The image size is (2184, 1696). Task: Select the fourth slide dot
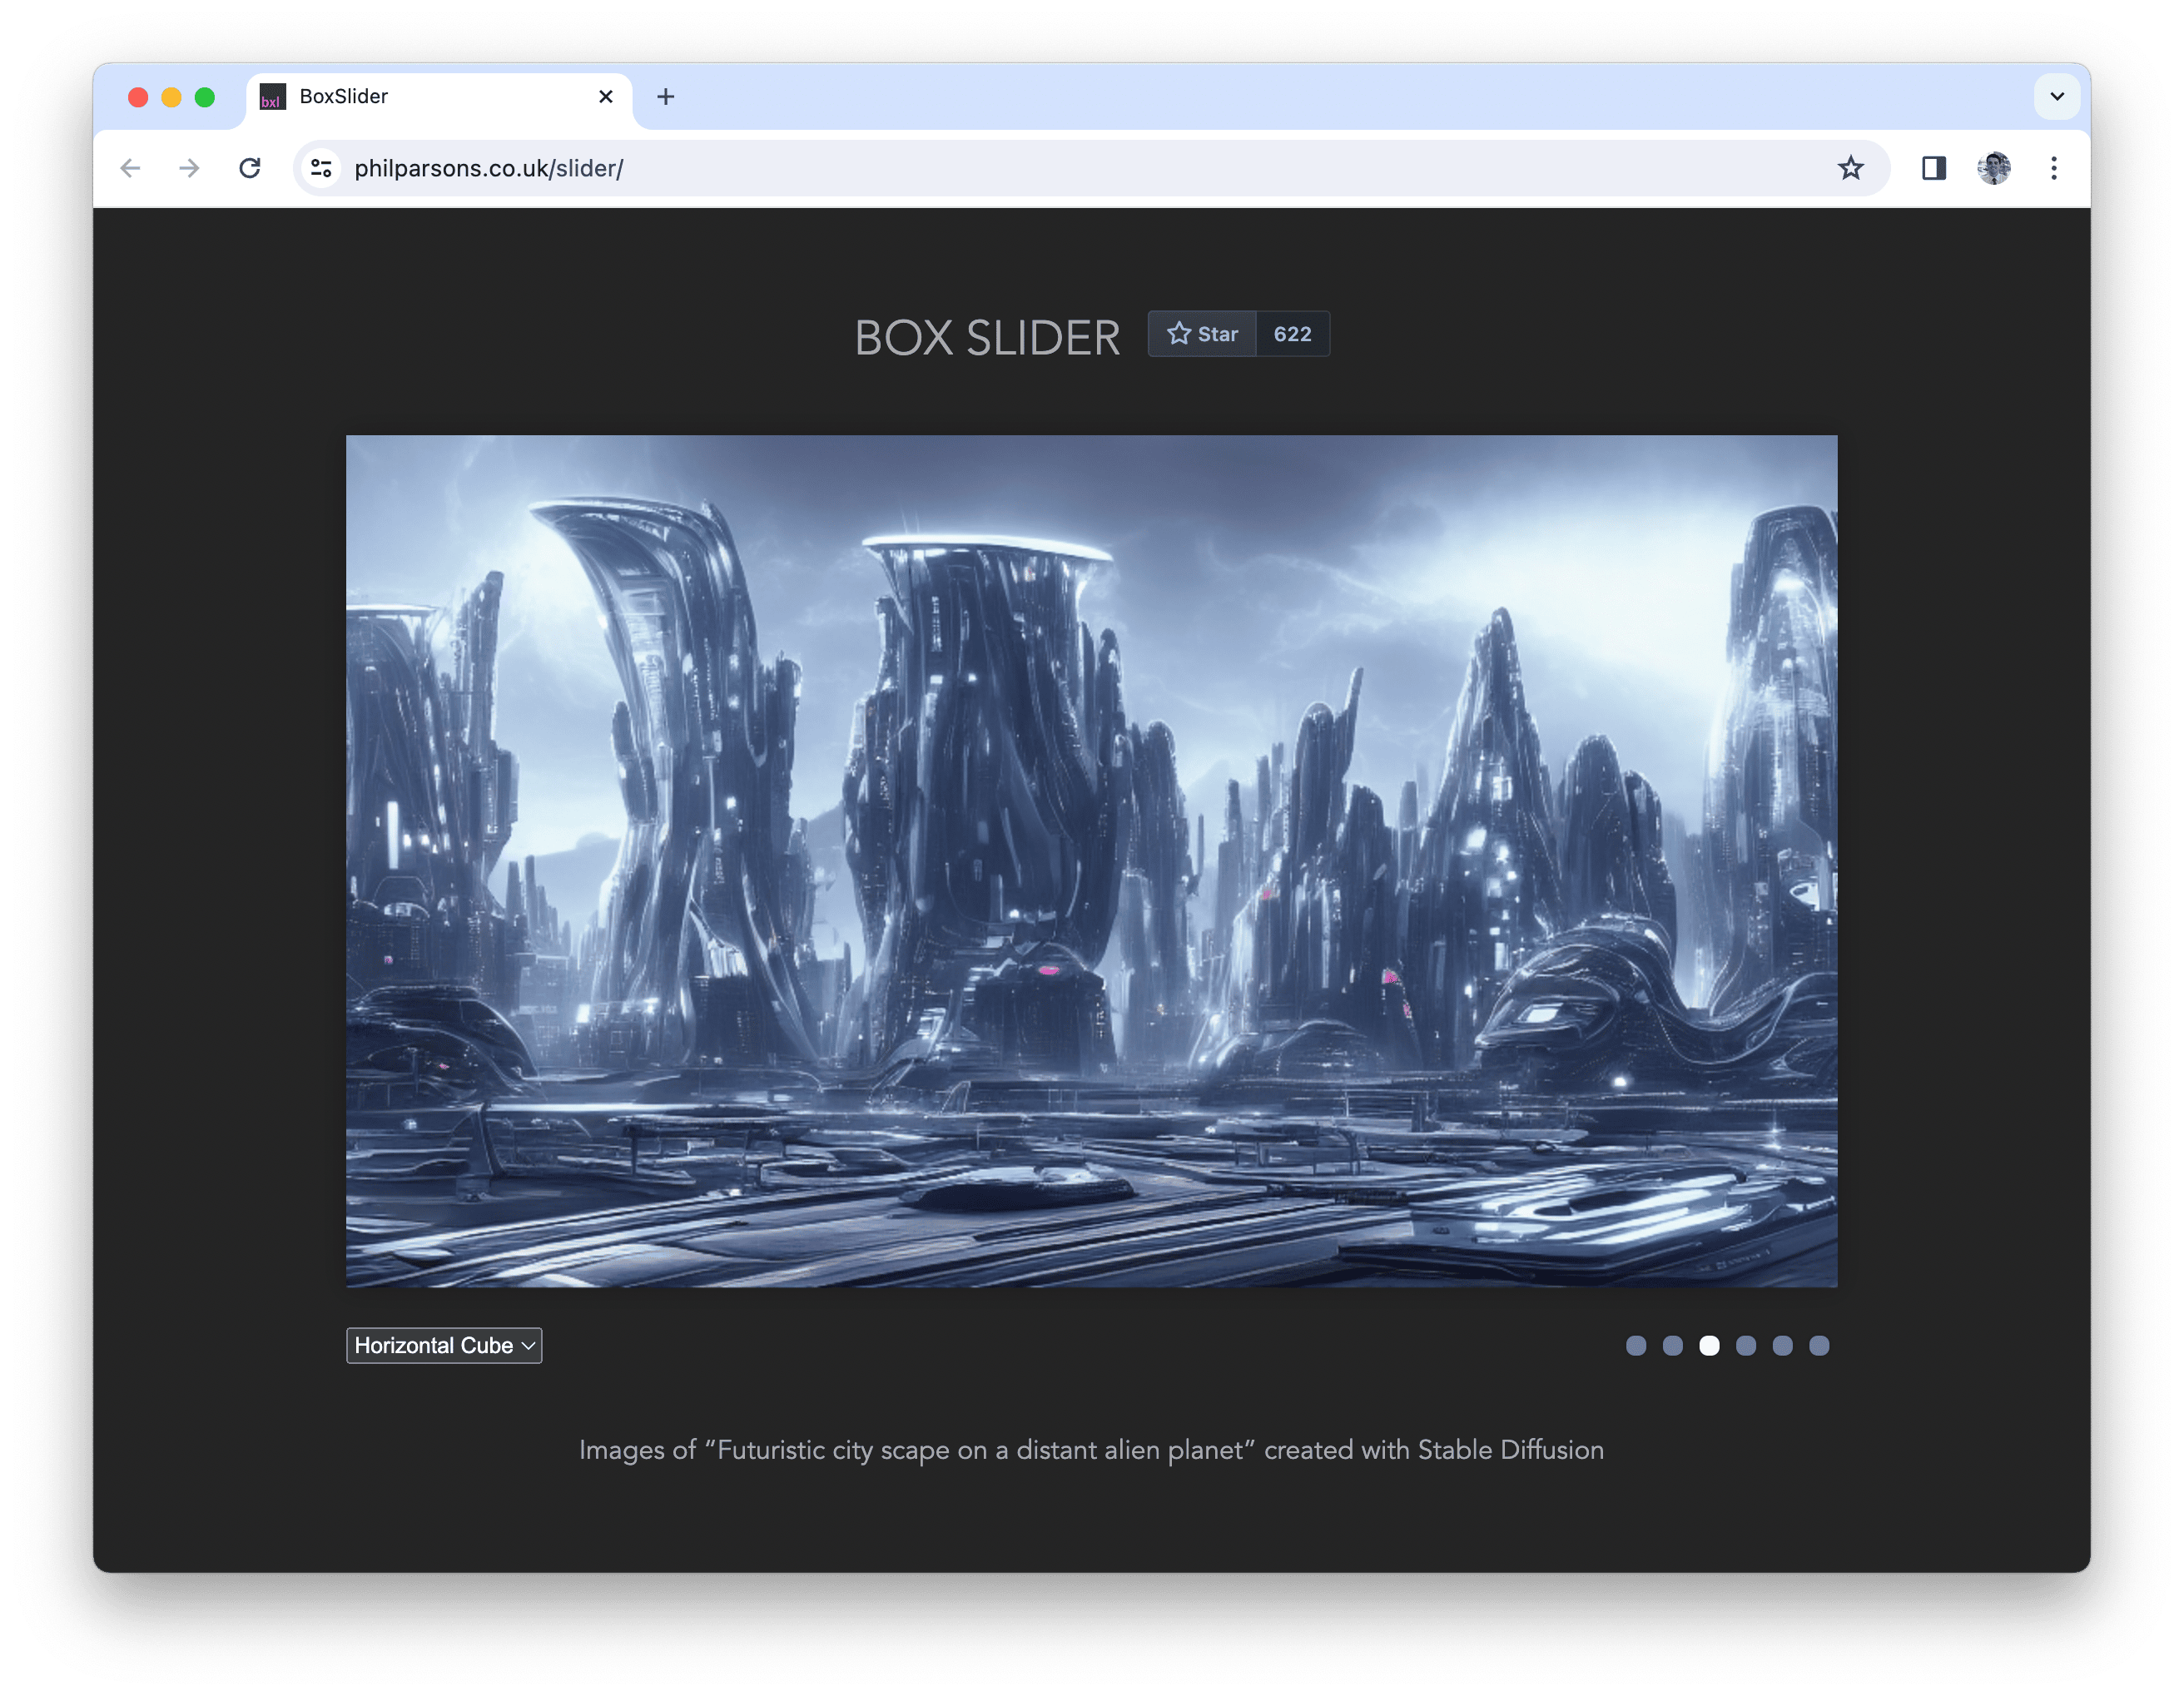pyautogui.click(x=1746, y=1346)
